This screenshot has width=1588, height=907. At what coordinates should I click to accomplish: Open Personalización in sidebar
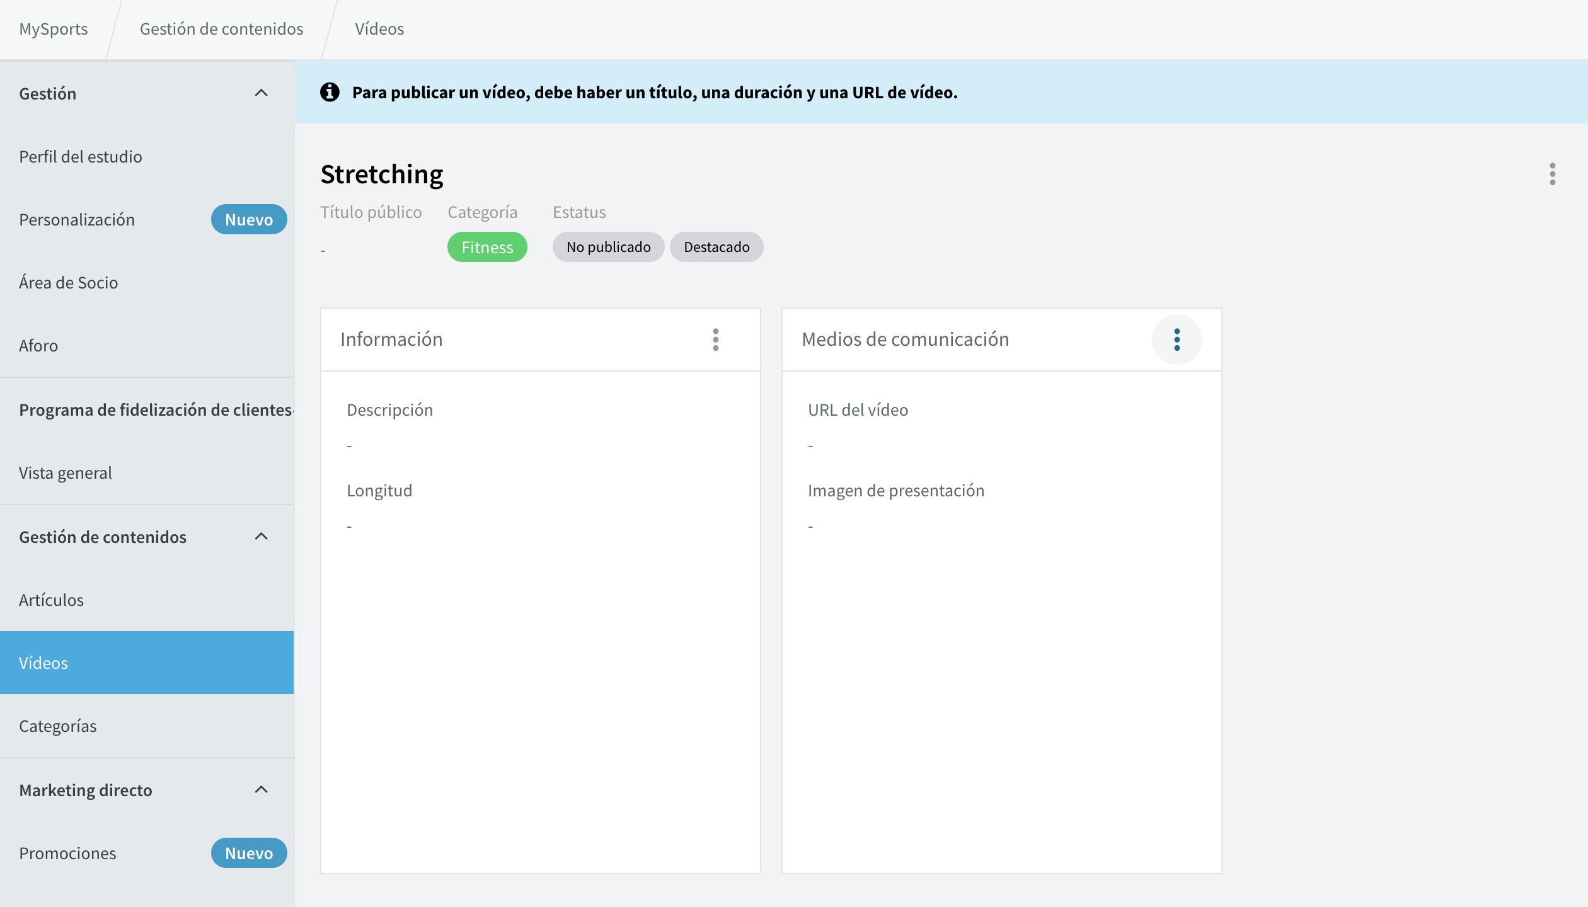point(147,219)
